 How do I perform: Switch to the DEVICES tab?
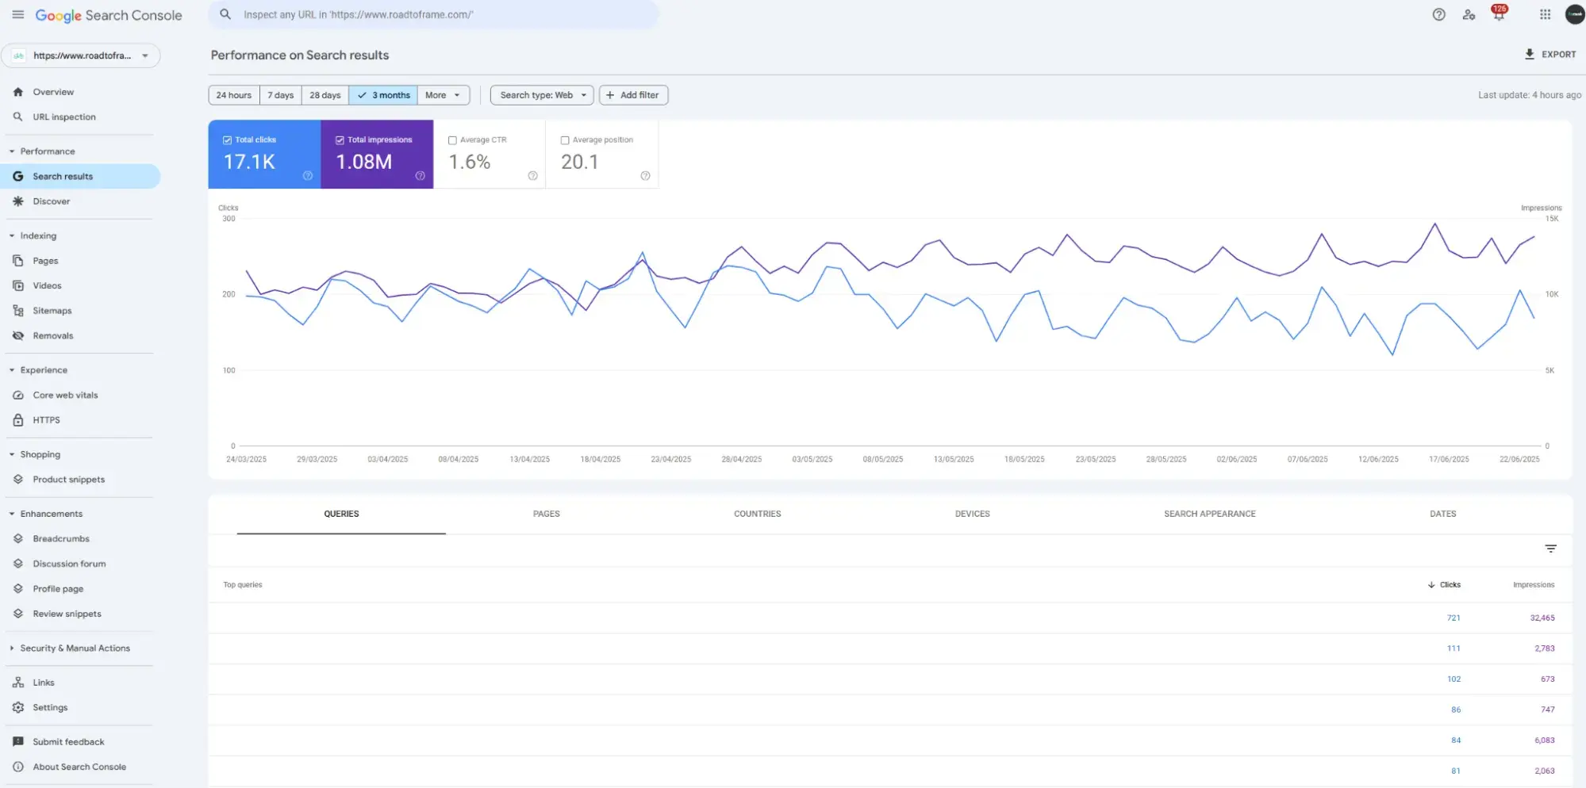click(972, 514)
